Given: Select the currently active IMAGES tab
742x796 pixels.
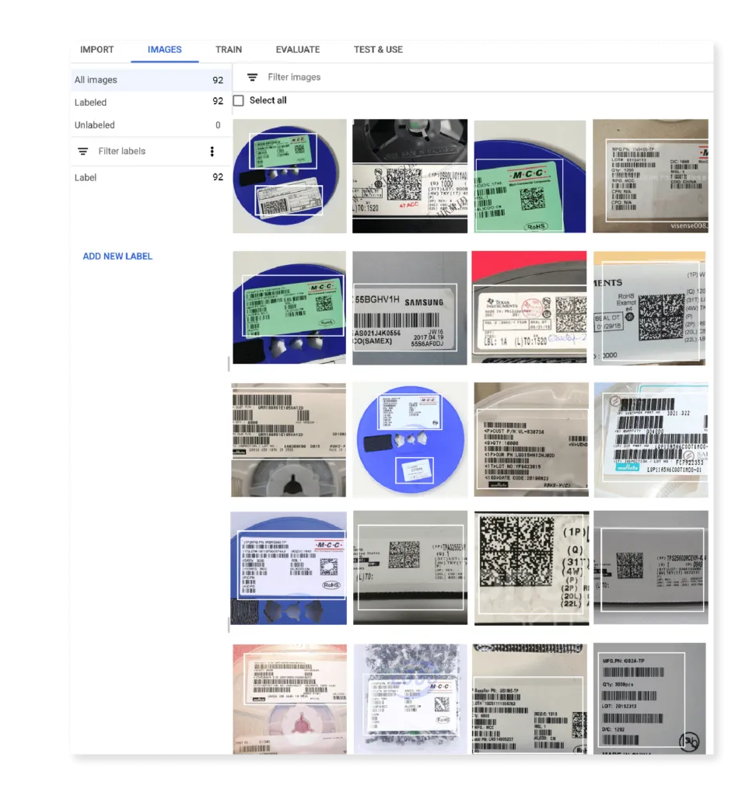Looking at the screenshot, I should click(x=164, y=49).
